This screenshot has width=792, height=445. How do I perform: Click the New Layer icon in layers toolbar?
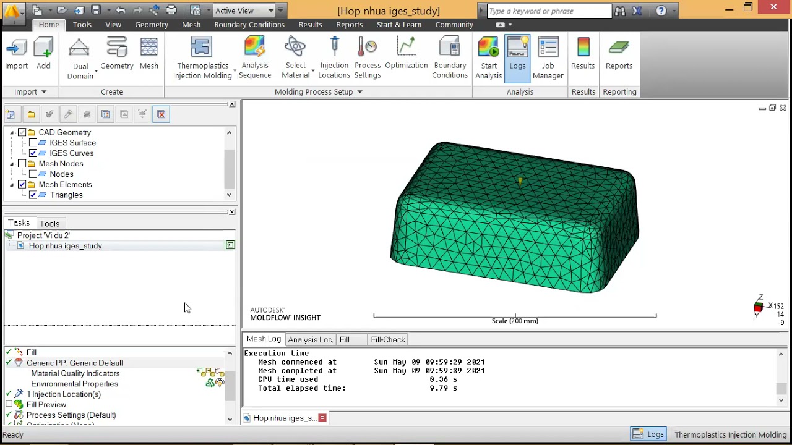coord(11,114)
